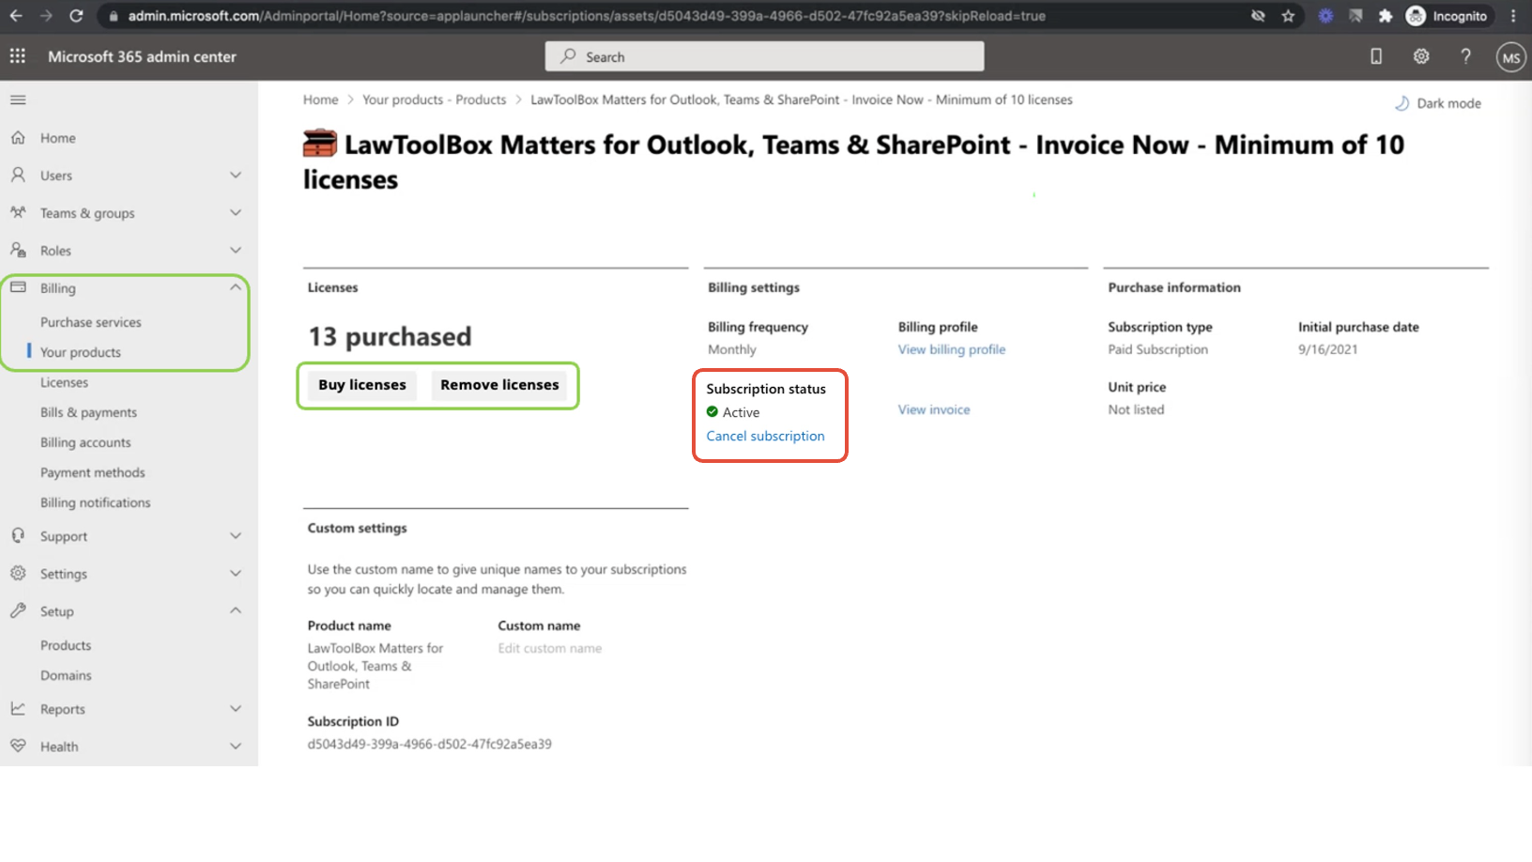Click the "Monthly" billing frequency value

click(732, 349)
